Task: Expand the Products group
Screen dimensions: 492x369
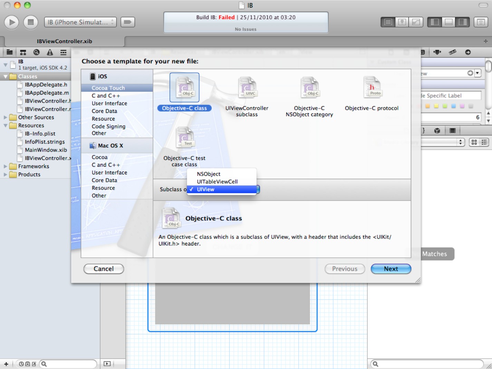Action: pos(5,175)
